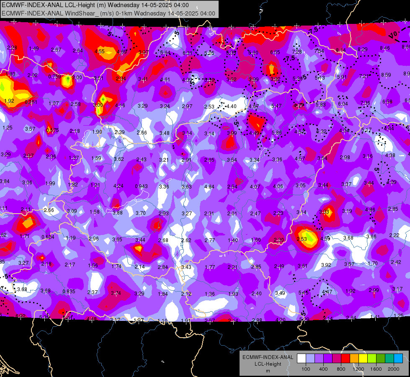Select the orange legend swatch
410x377 pixels.
pos(354,358)
